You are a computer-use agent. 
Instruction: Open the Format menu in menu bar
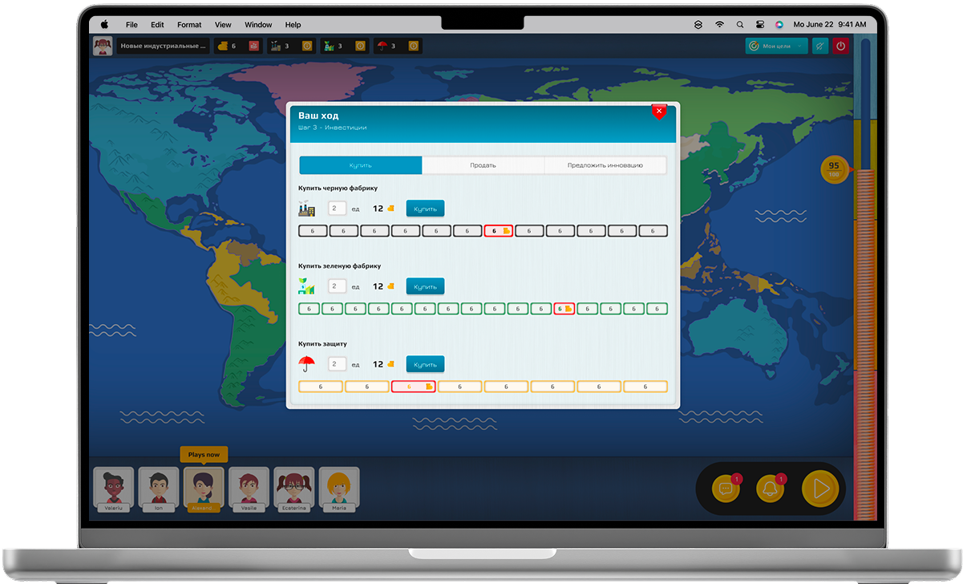(x=188, y=25)
